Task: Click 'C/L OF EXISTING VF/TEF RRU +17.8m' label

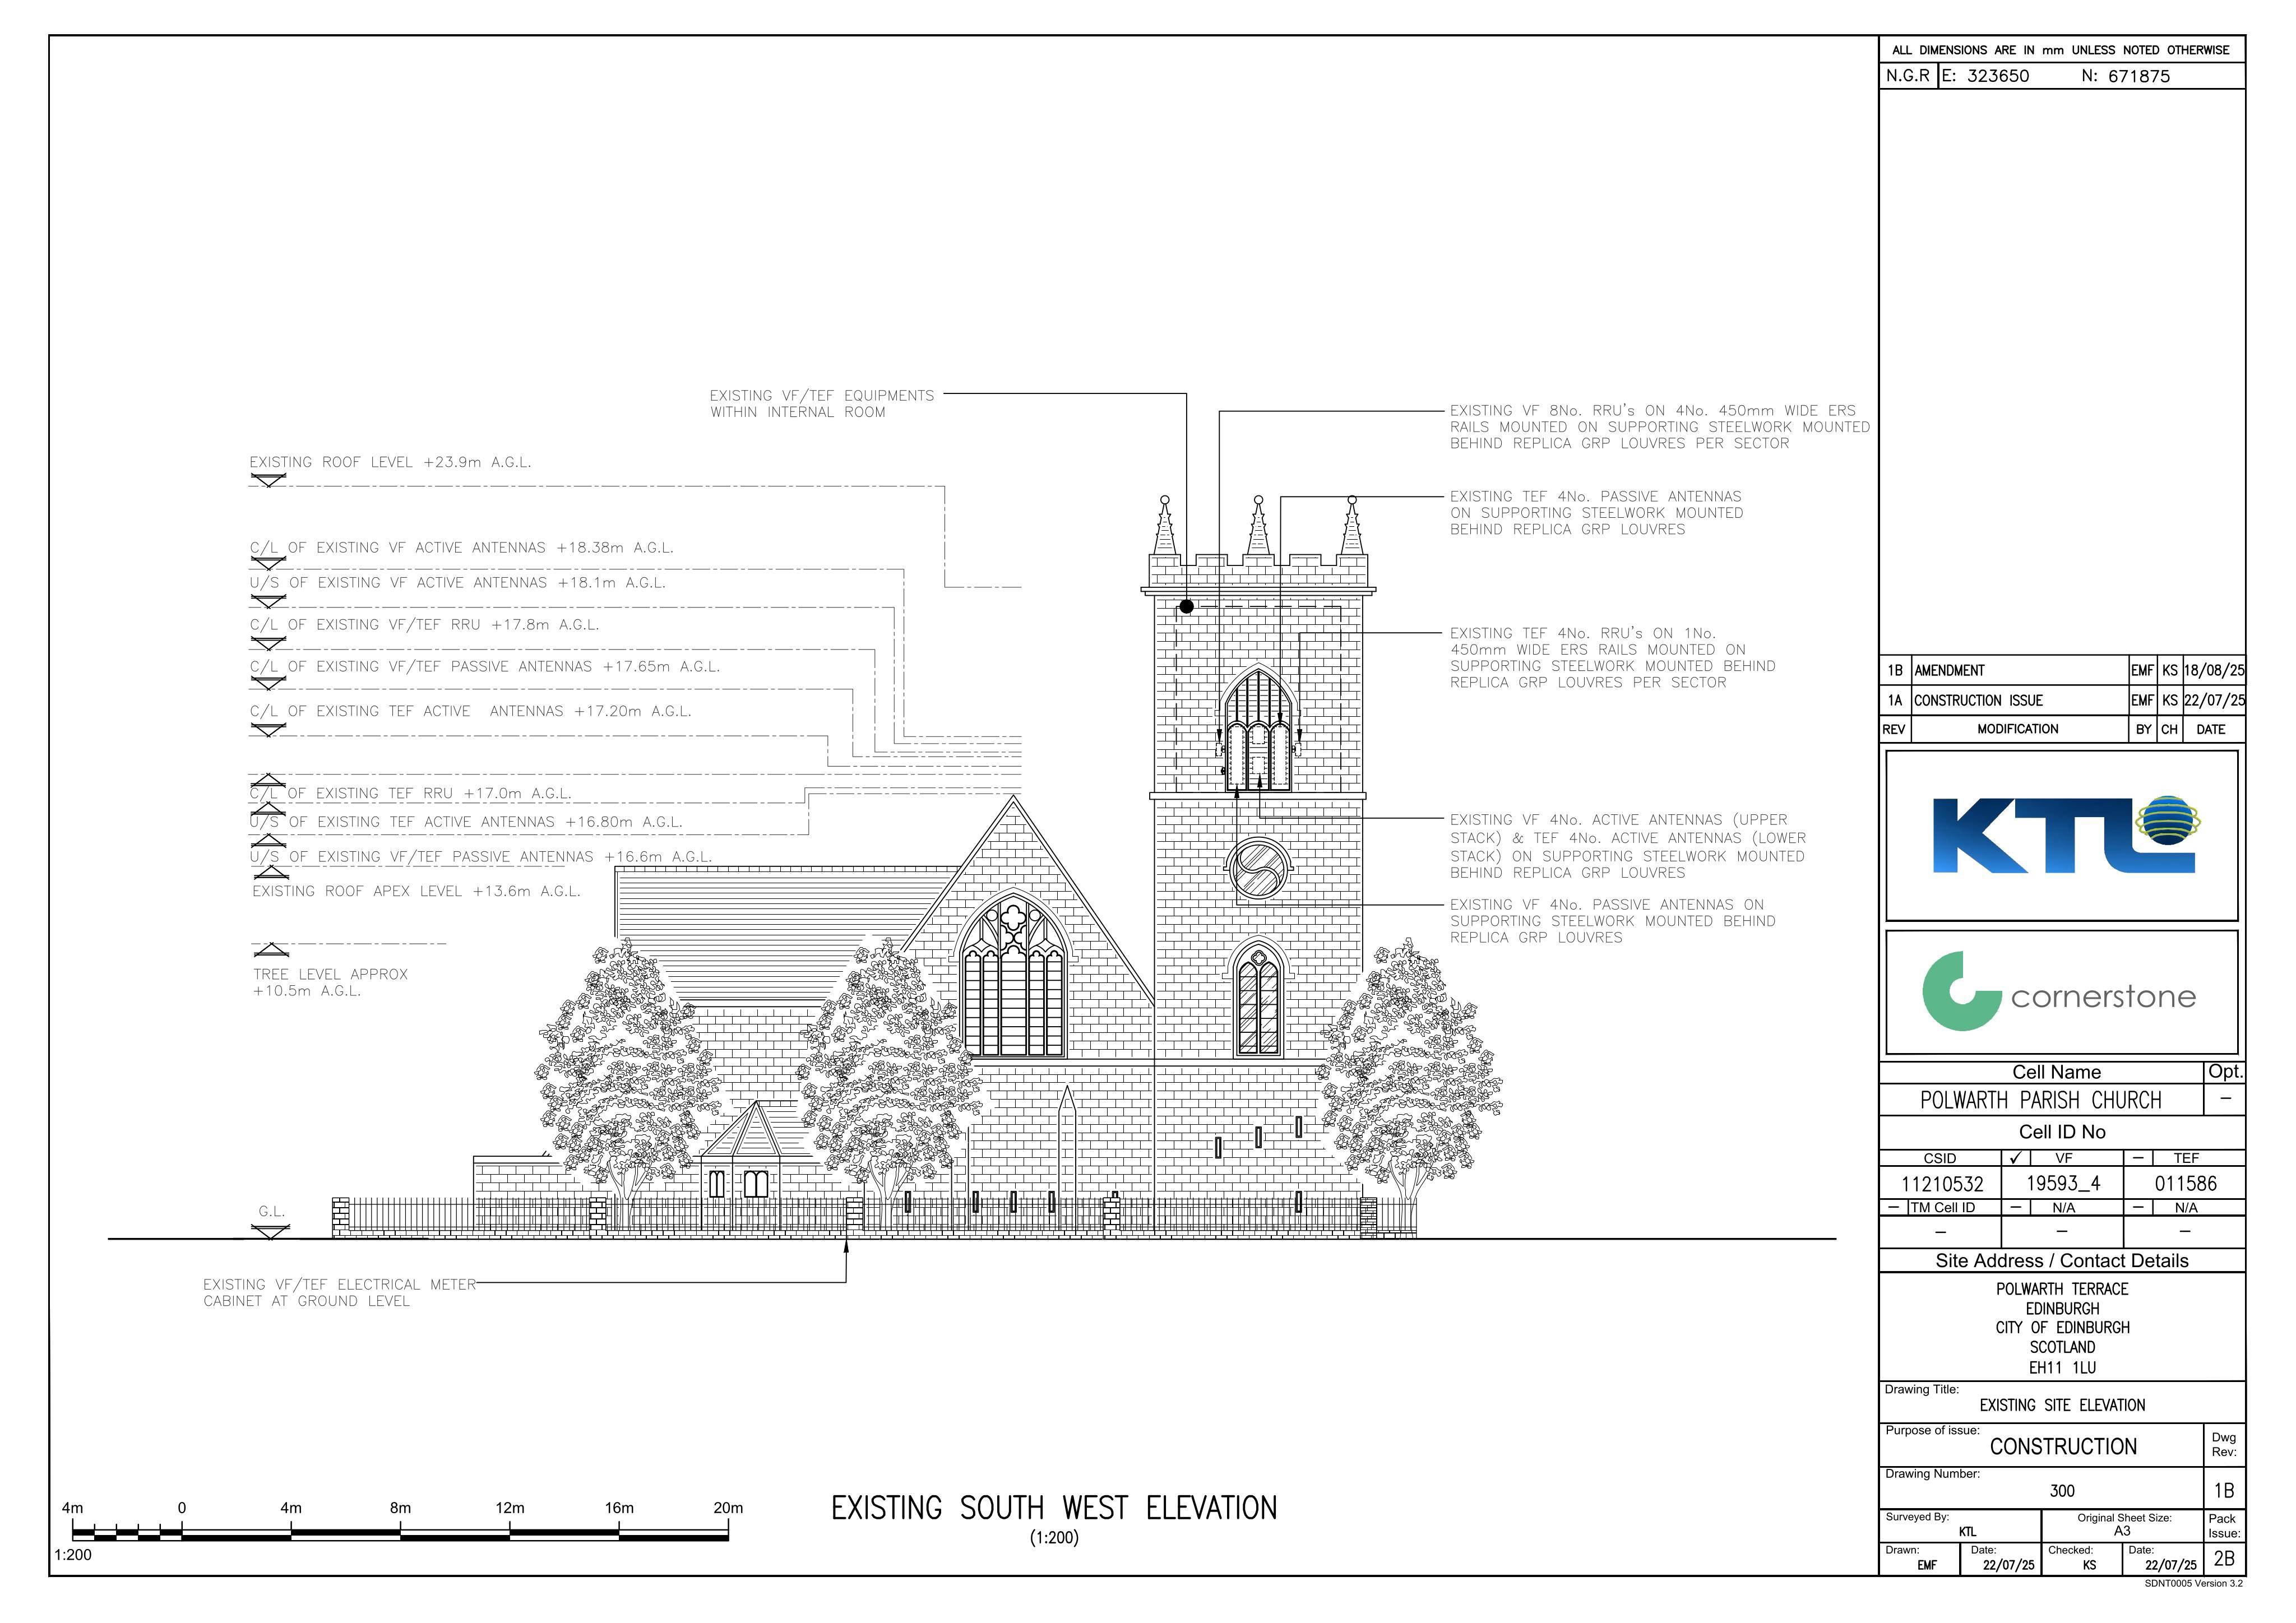Action: (424, 625)
